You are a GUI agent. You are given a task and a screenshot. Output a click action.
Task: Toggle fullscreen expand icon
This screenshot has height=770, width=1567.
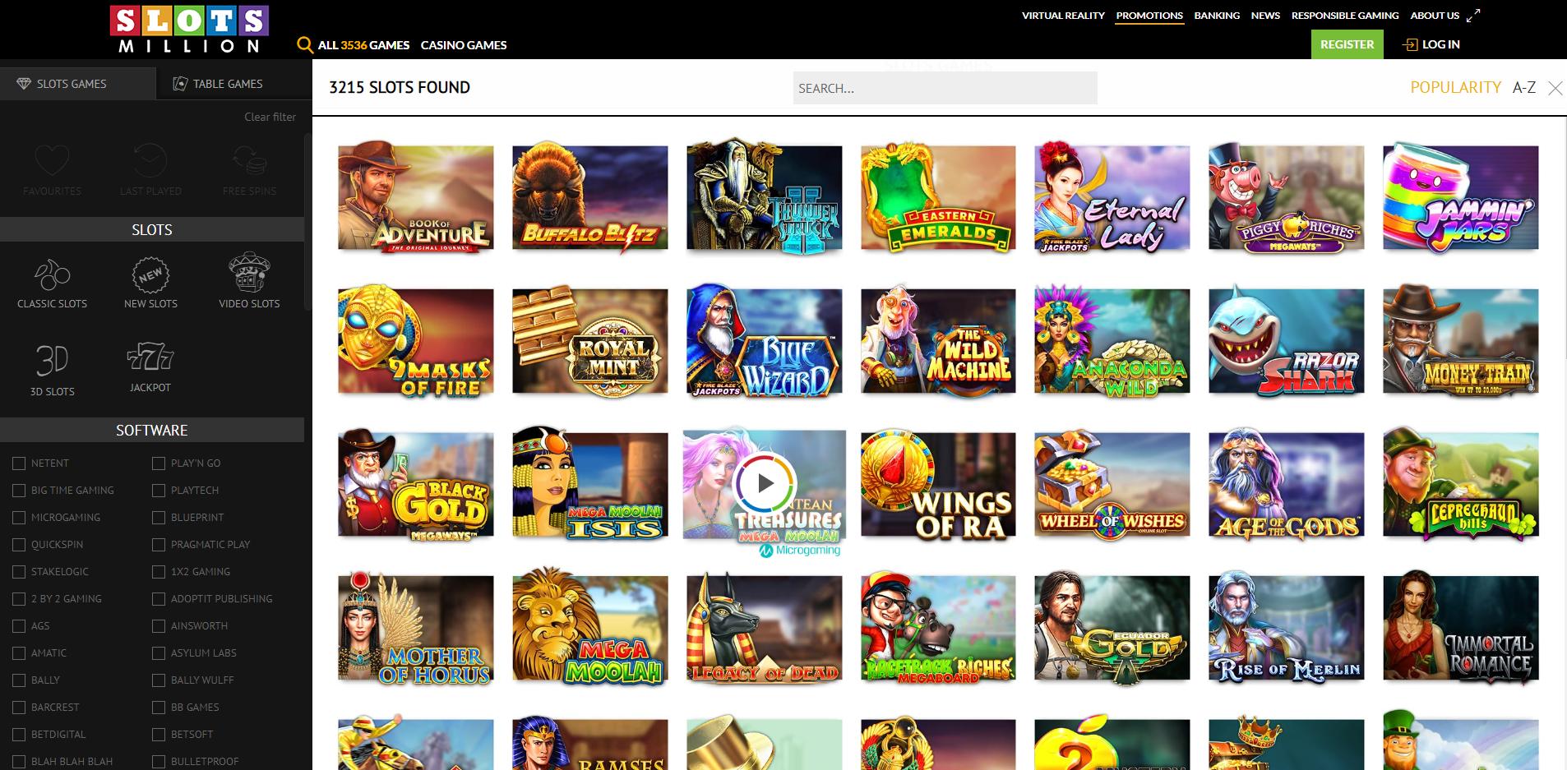tap(1473, 15)
